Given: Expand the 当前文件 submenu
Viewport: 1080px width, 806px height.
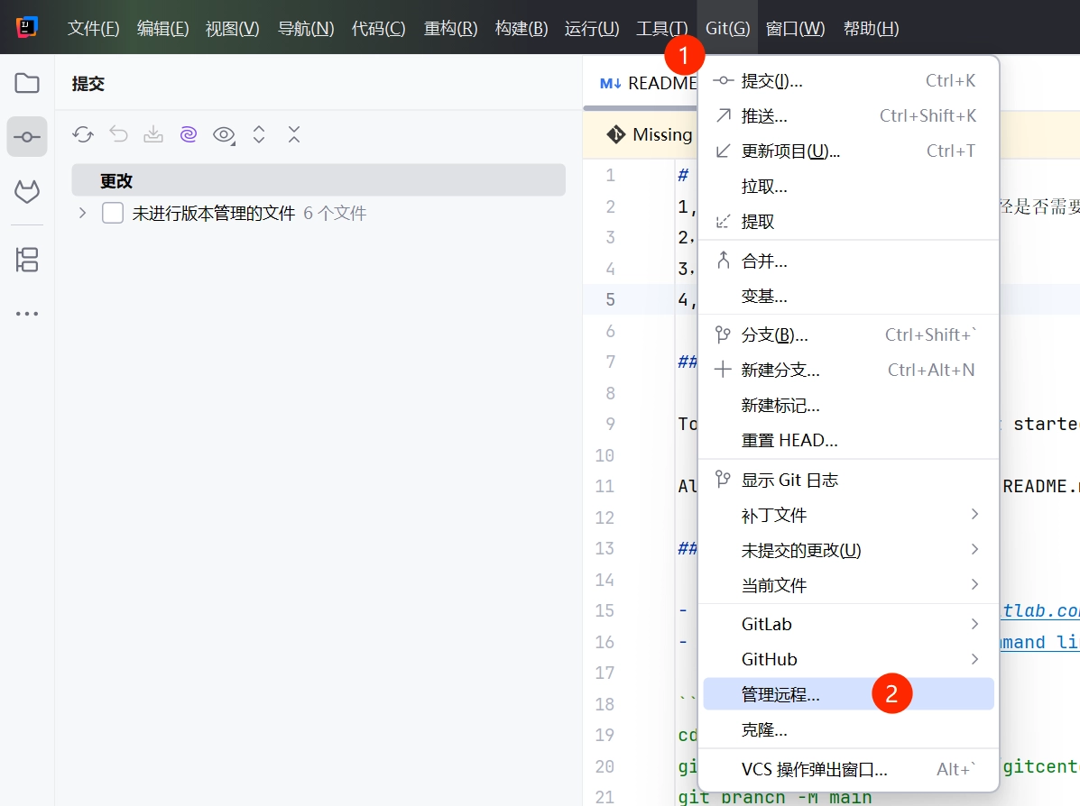Looking at the screenshot, I should [848, 585].
